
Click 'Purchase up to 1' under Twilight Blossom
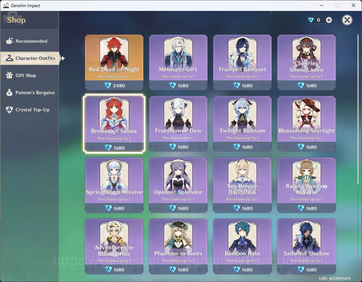(242, 138)
